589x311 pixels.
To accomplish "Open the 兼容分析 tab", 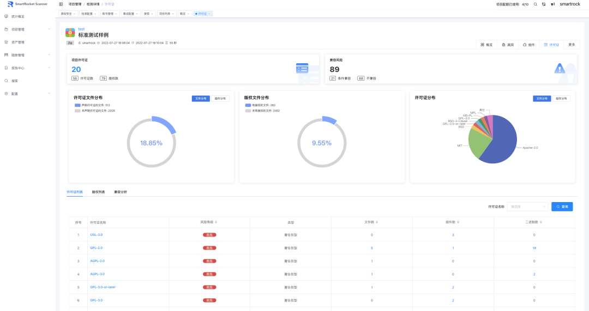I will [x=120, y=192].
